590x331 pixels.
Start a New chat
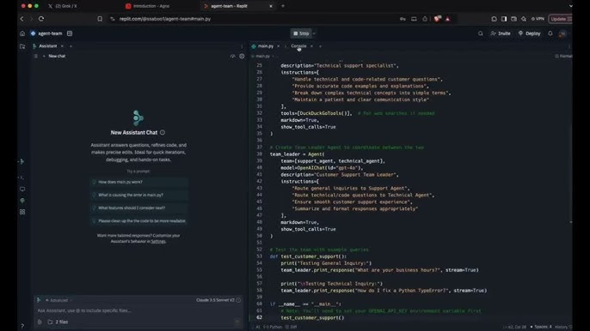coord(54,56)
